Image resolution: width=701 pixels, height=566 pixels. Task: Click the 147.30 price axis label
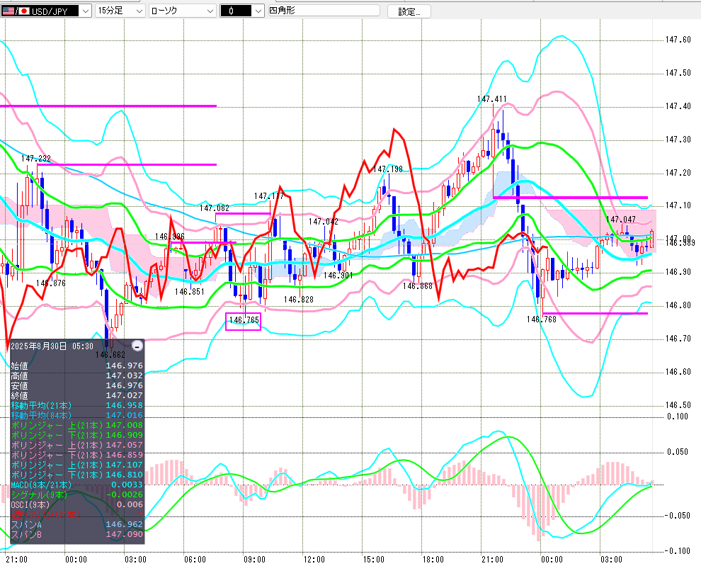pos(678,140)
